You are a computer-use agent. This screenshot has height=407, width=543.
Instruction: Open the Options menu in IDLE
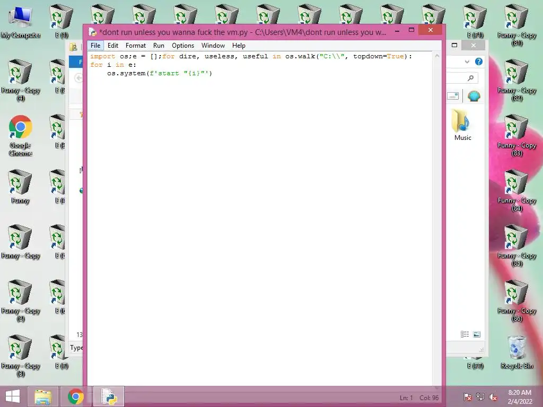pyautogui.click(x=183, y=46)
